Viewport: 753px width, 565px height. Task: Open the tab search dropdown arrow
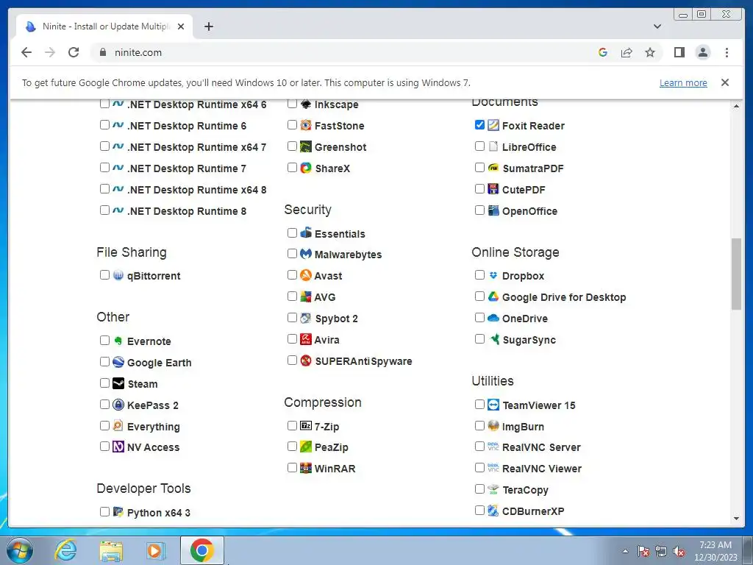pos(657,26)
